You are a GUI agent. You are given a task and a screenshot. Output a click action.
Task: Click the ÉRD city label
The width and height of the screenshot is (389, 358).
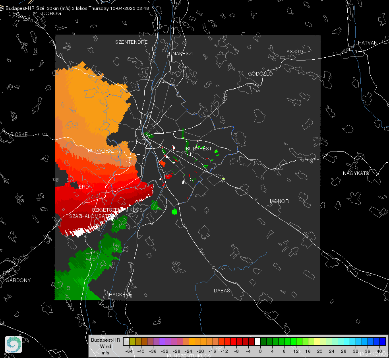(83, 187)
